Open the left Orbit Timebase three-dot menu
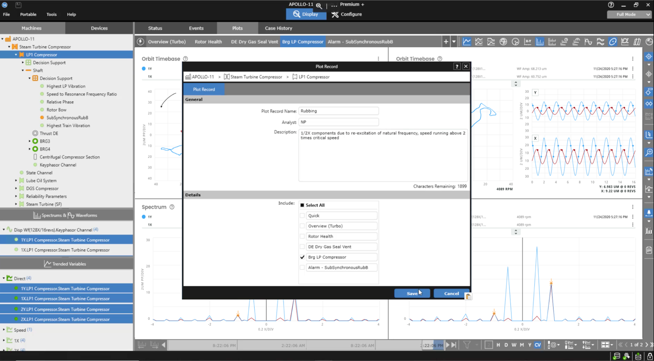Screen dimensions: 654x361 (378, 59)
